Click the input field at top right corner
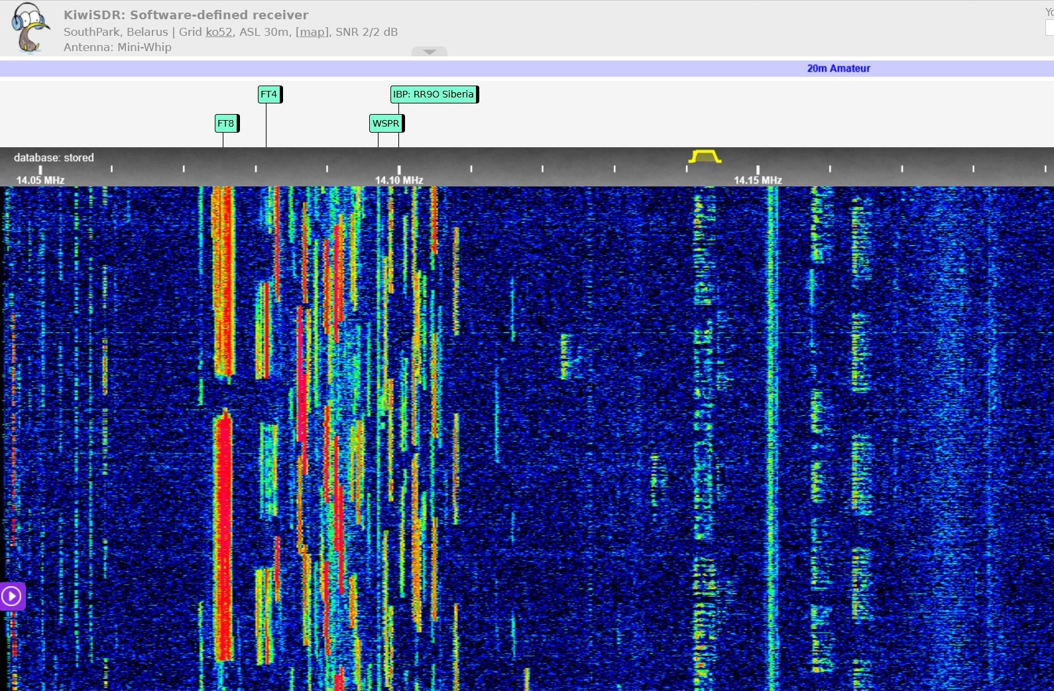The height and width of the screenshot is (691, 1054). pos(1049,28)
